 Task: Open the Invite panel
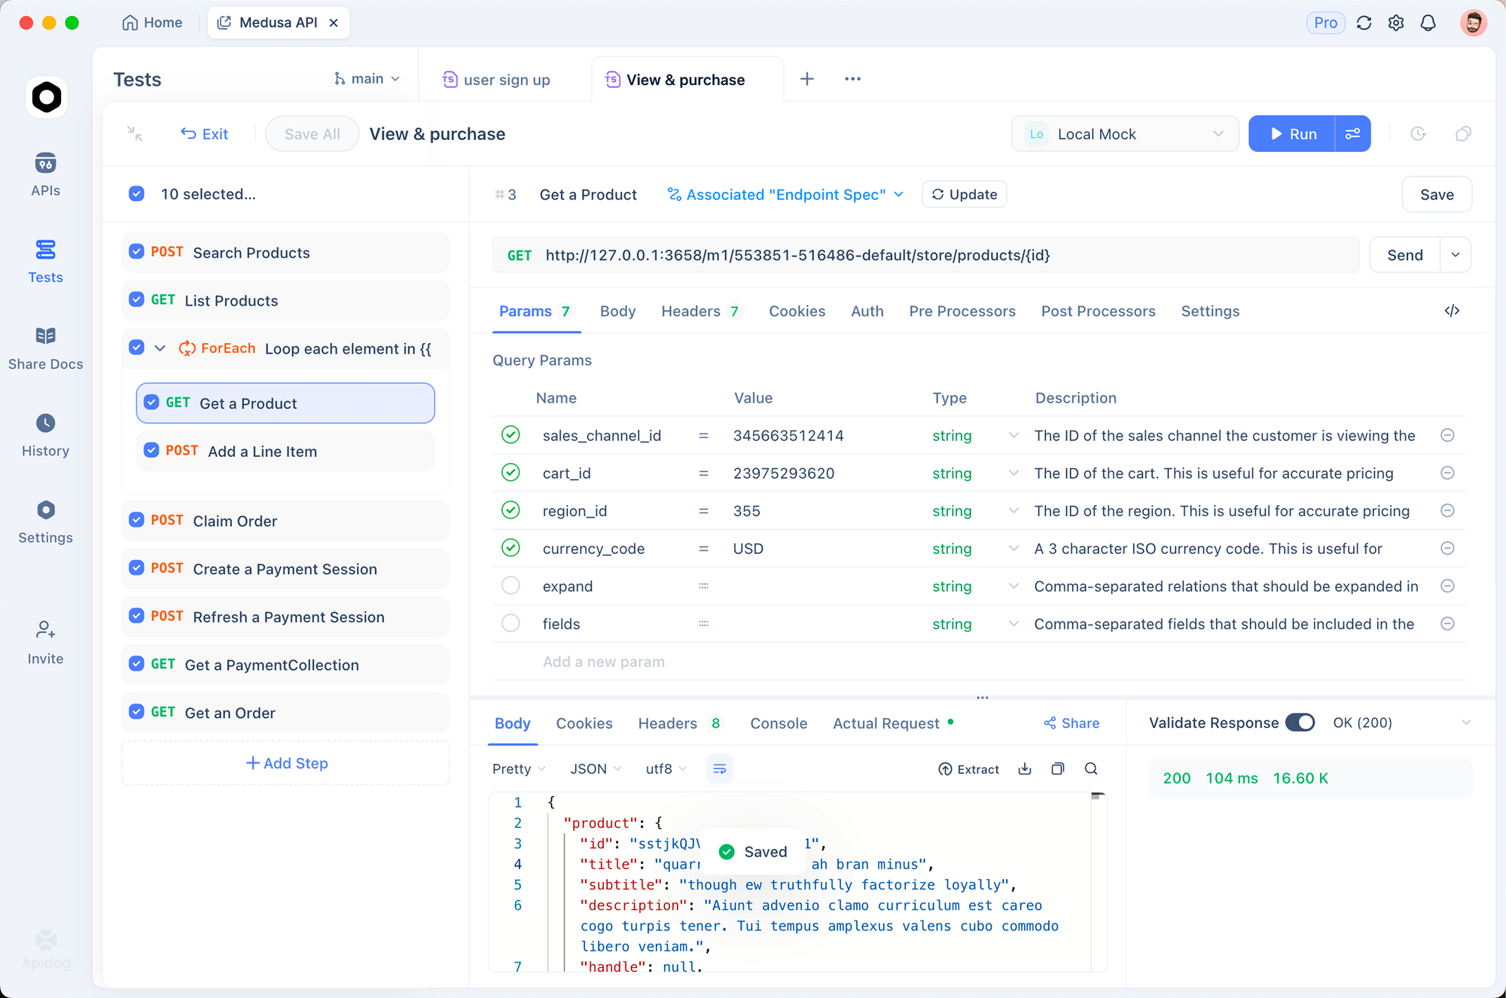45,641
